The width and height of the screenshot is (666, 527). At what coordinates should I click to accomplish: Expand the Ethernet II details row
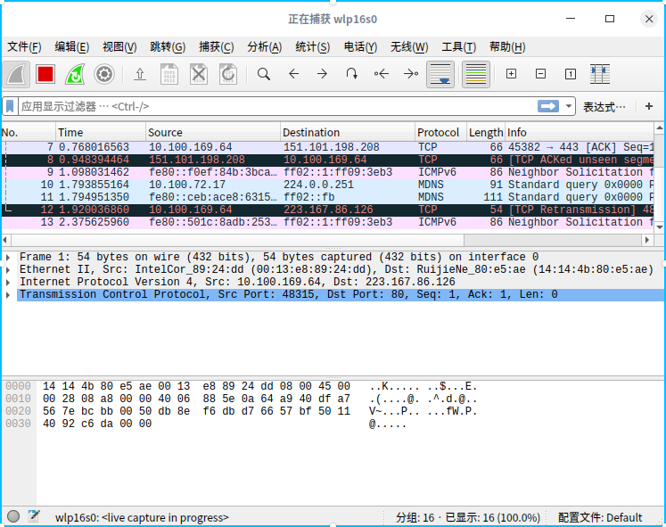pyautogui.click(x=8, y=269)
